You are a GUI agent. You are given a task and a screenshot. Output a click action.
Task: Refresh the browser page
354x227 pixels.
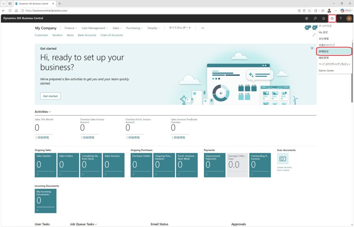[10, 11]
